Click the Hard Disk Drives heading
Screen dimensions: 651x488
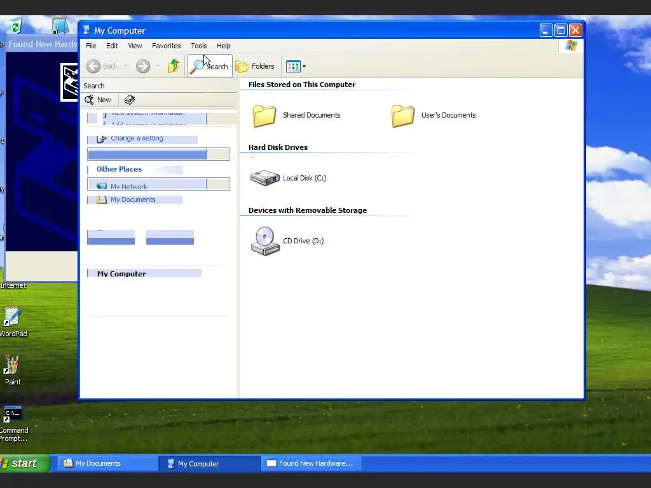278,147
